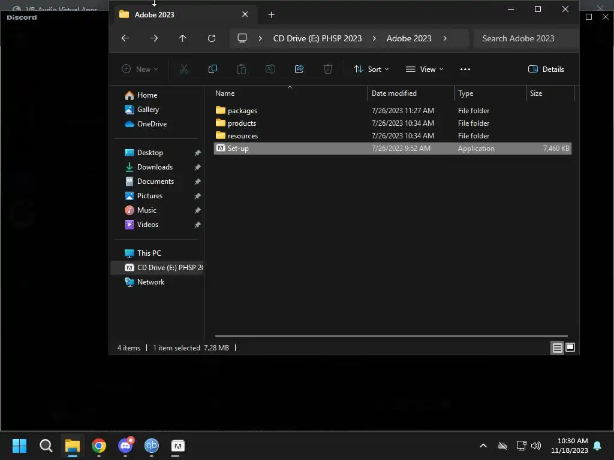614x460 pixels.
Task: Open Google Chrome from the taskbar
Action: pos(99,446)
